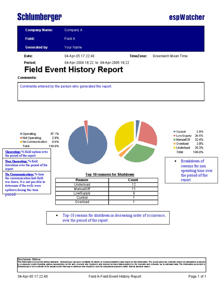This screenshot has height=299, width=224.
Task: Click the '97.1%' Operating percentage
Action: (x=55, y=134)
